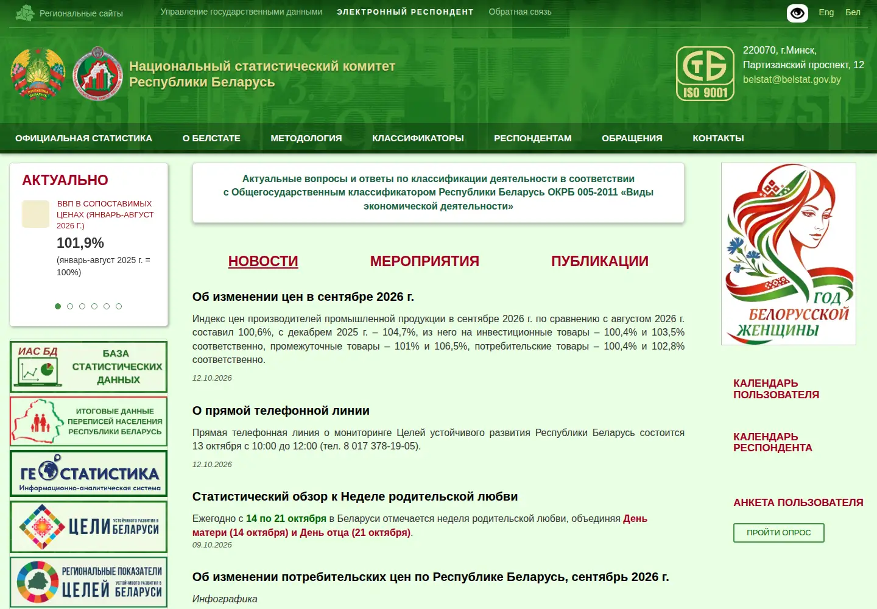Click the ISO 9001 certification badge

tap(705, 73)
